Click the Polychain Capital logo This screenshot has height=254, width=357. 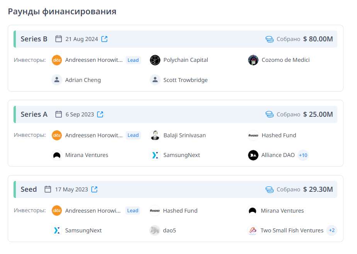pos(155,60)
